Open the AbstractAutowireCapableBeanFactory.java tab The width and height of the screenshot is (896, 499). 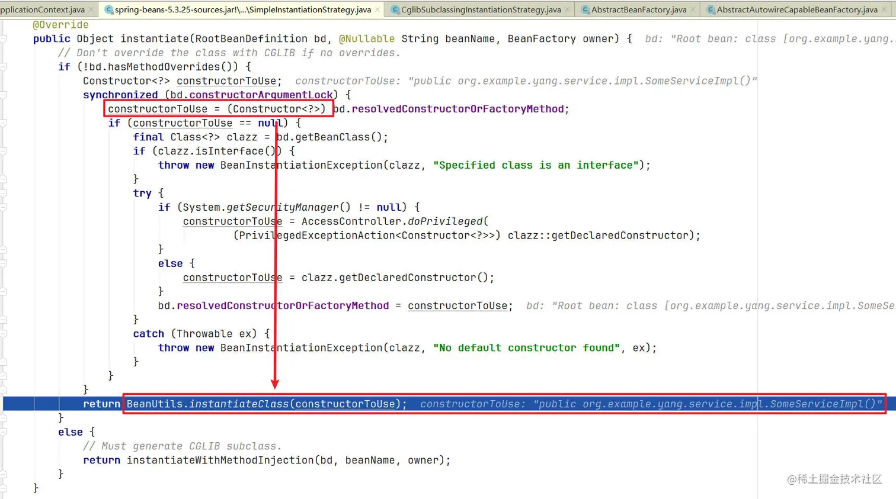pyautogui.click(x=797, y=9)
